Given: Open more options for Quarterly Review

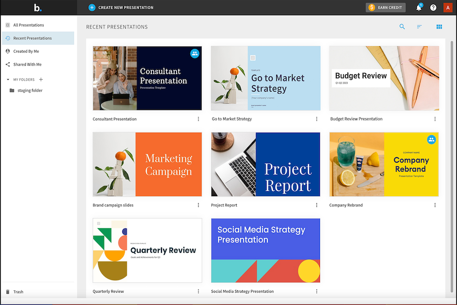Looking at the screenshot, I should pos(199,291).
